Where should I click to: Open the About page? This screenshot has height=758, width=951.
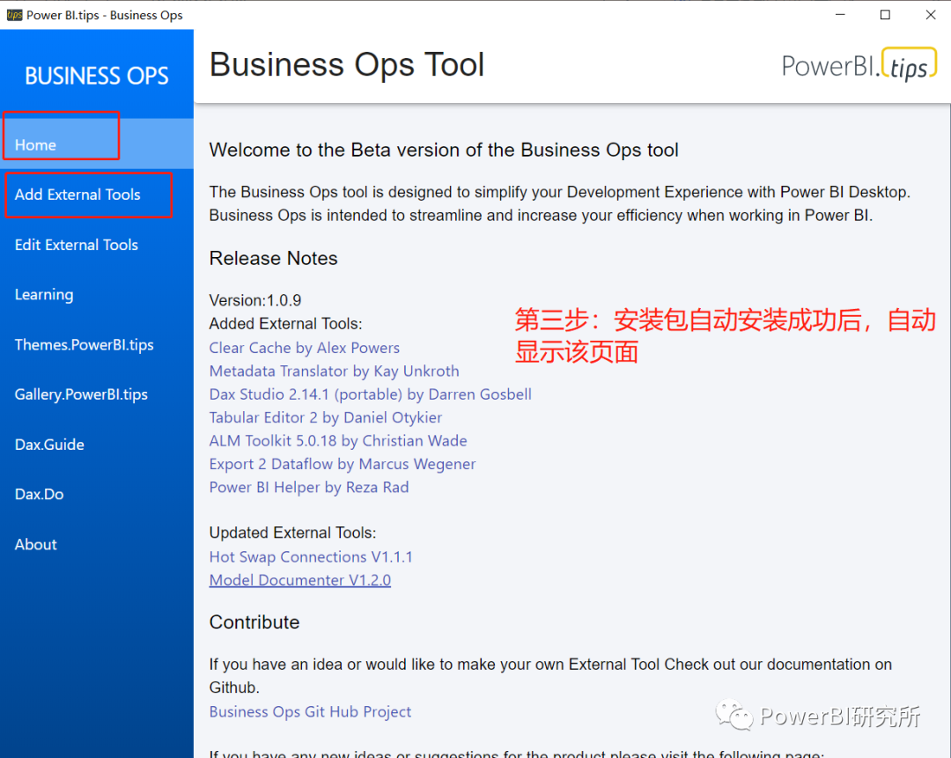[x=97, y=545]
